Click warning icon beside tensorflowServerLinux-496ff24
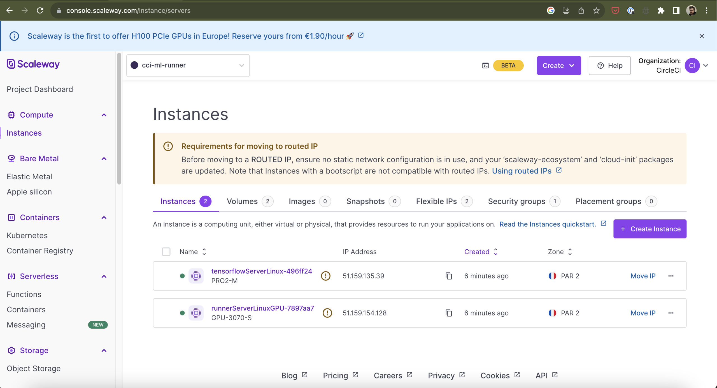 pyautogui.click(x=325, y=276)
